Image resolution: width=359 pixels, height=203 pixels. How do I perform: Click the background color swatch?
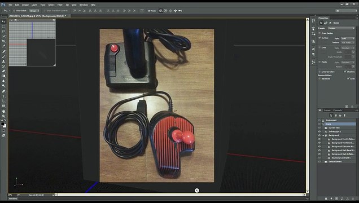(x=5, y=126)
